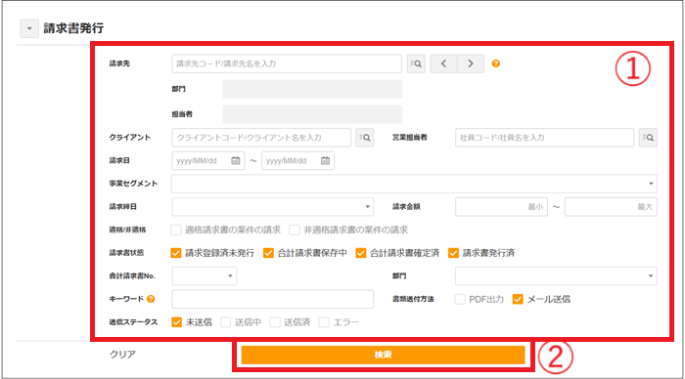Open calendar for 請求日 start date

(x=236, y=161)
